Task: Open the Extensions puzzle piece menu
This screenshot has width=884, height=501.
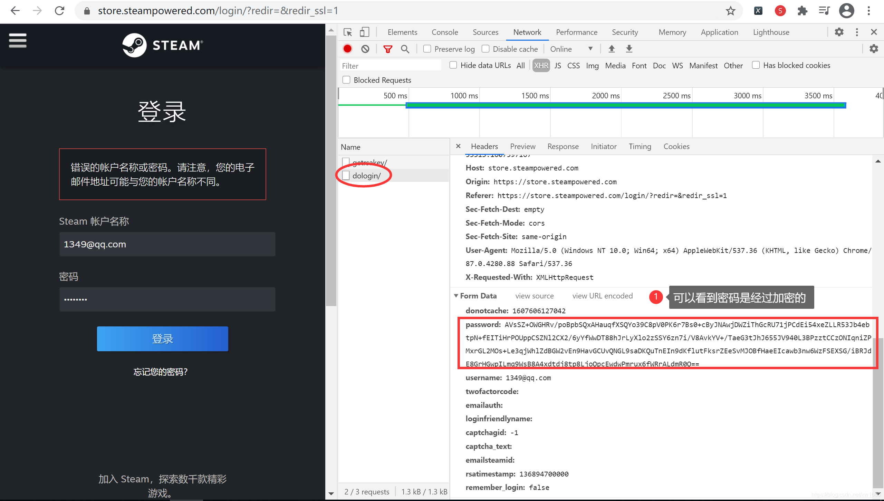Action: [x=802, y=11]
